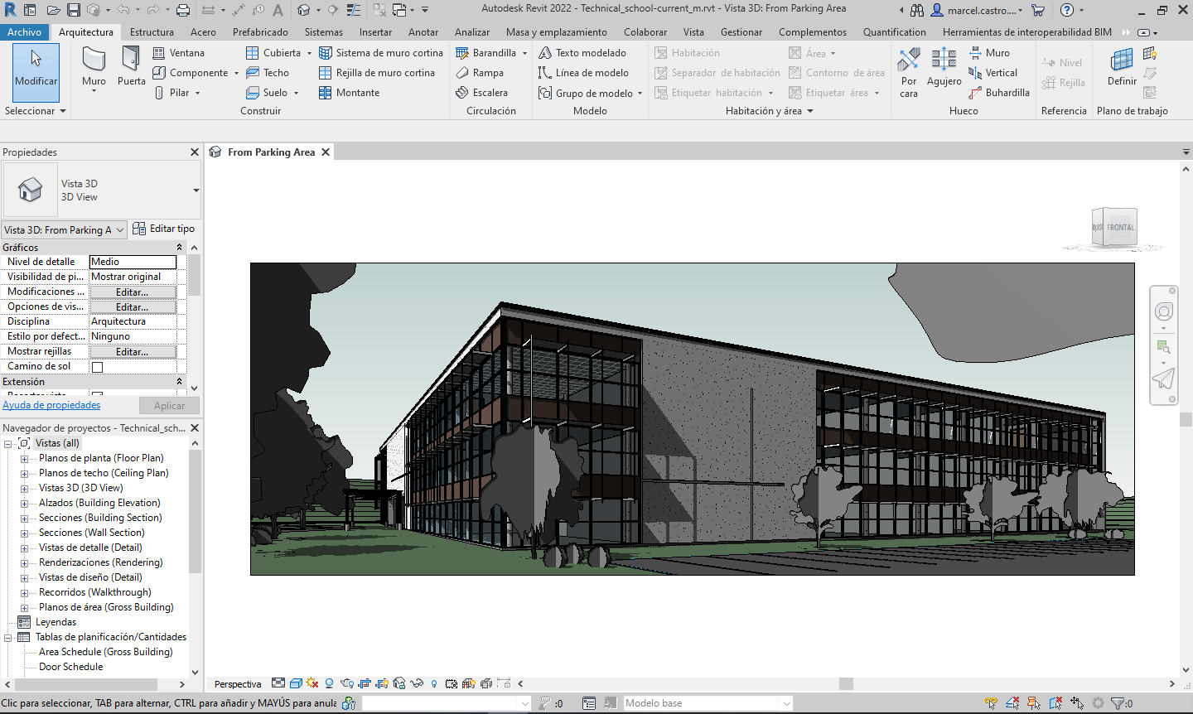
Task: Select the Línea de modelo tool
Action: [583, 72]
